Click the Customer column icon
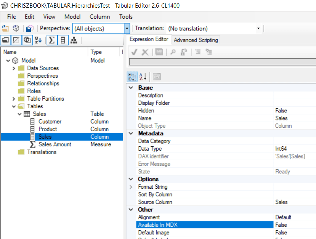The width and height of the screenshot is (316, 239). [x=32, y=122]
